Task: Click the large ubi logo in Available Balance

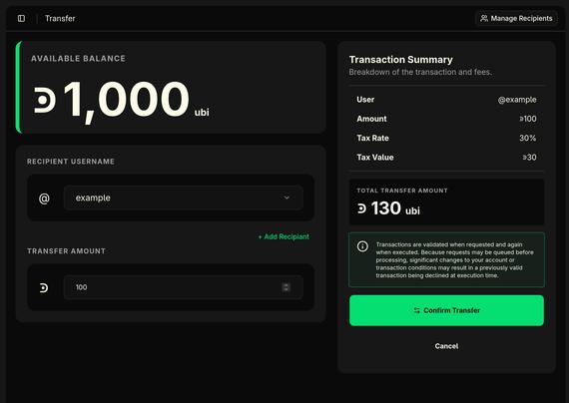Action: (x=45, y=100)
